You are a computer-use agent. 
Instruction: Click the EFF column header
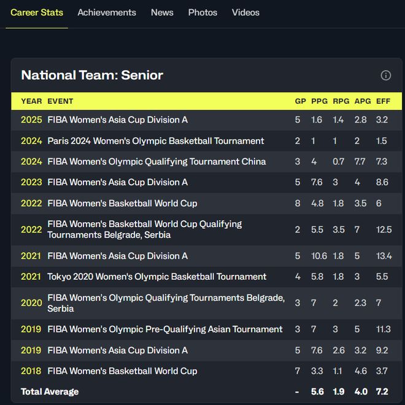[383, 101]
